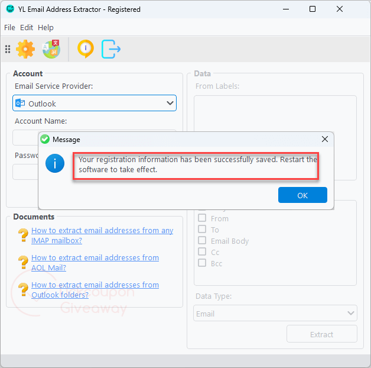Screen dimensions: 371x368
Task: Expand the Email Service Provider dropdown
Action: [95, 103]
